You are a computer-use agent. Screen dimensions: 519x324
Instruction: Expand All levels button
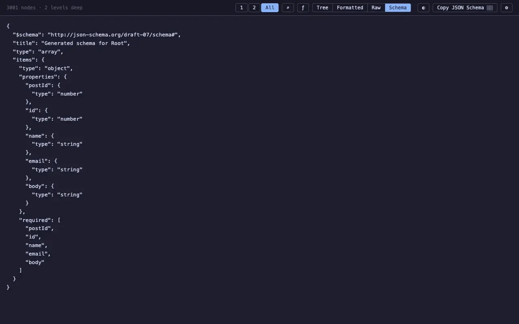click(x=270, y=8)
